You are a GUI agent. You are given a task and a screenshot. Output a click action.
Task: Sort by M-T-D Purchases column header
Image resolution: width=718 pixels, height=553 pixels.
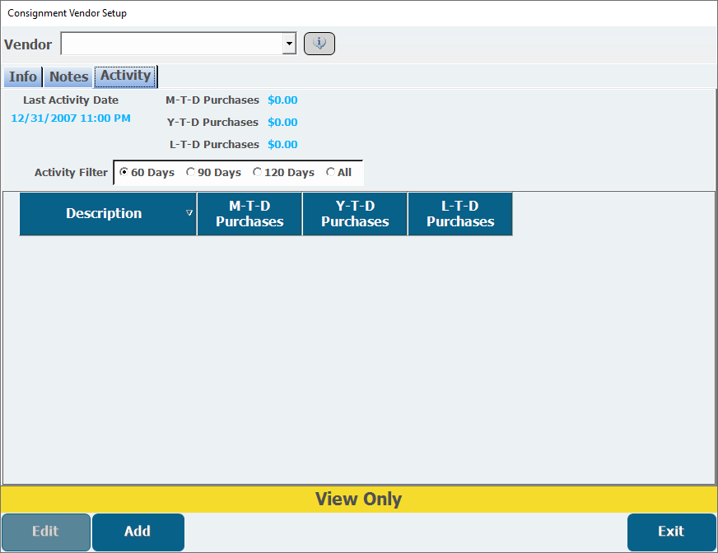[x=249, y=214]
